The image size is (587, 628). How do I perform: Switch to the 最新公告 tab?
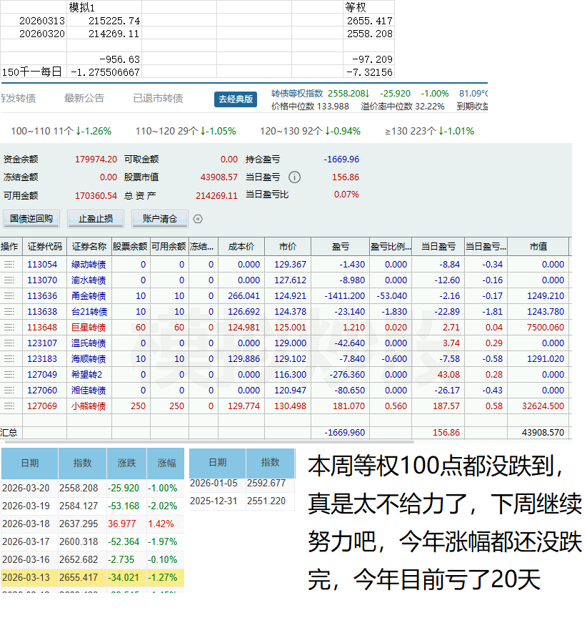(84, 99)
